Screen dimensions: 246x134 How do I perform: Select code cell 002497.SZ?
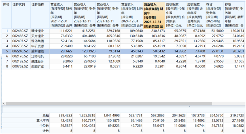[x=21, y=41]
